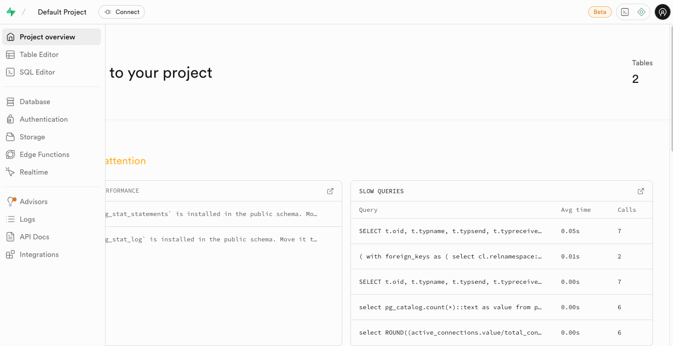Click the Beta badge
673x346 pixels.
tap(599, 12)
